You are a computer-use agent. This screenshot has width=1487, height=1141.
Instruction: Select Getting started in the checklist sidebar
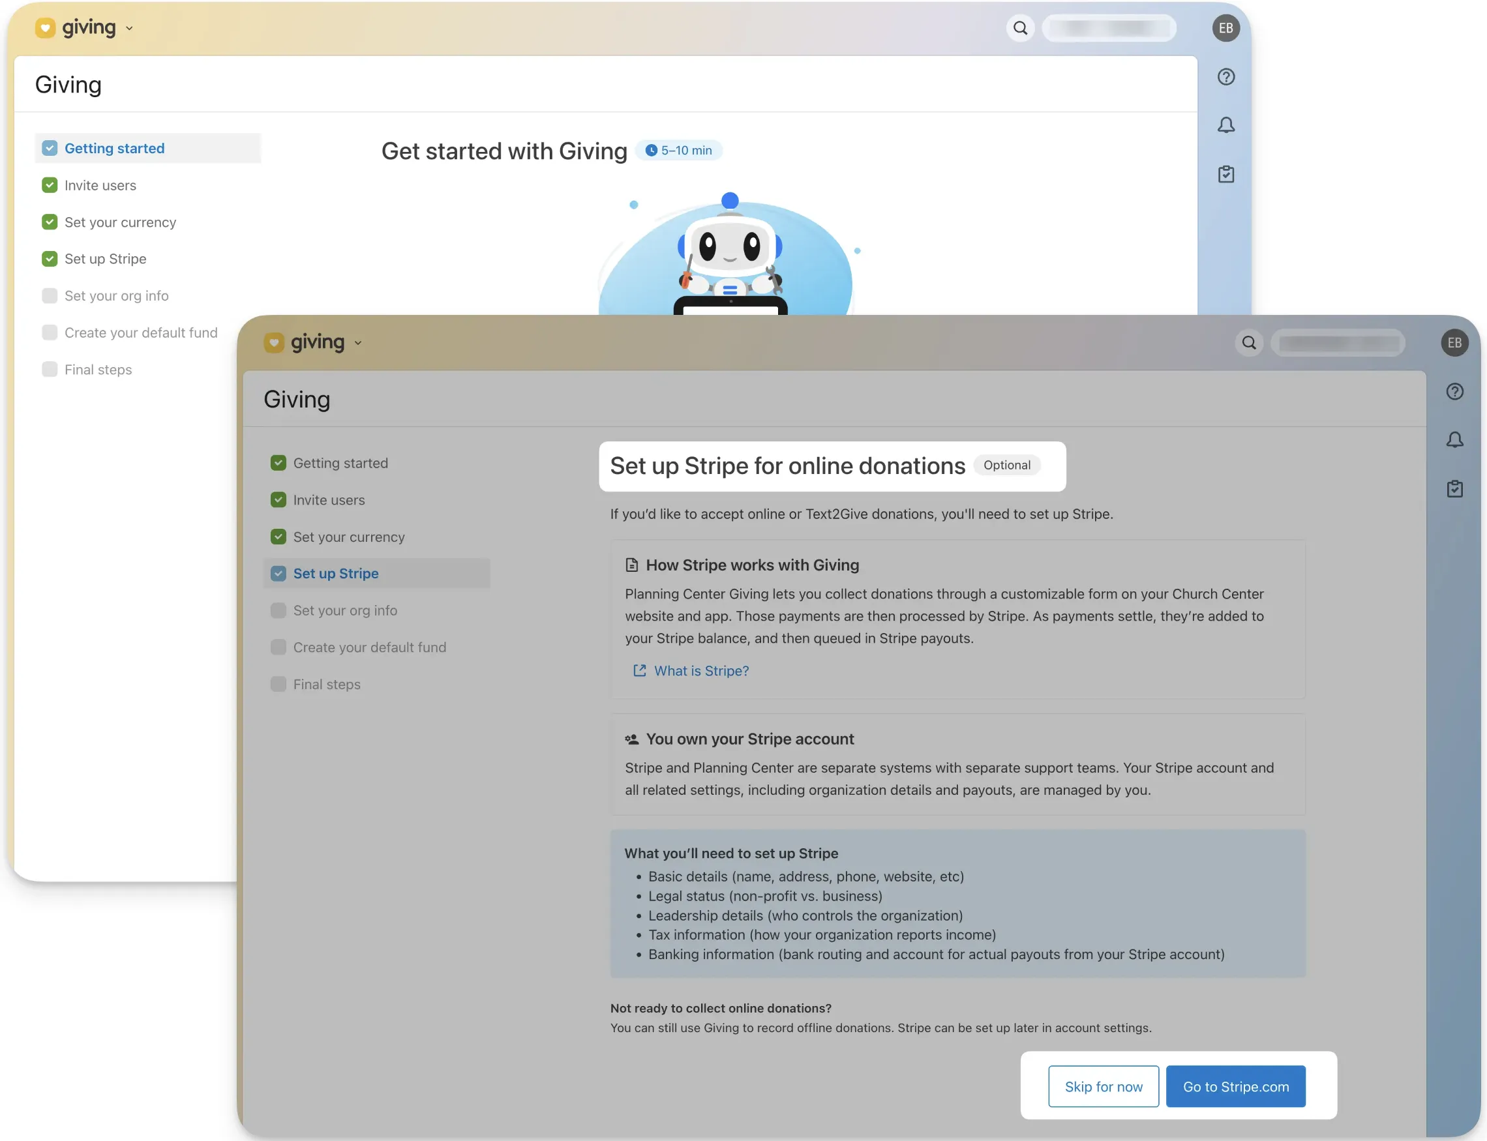point(341,462)
